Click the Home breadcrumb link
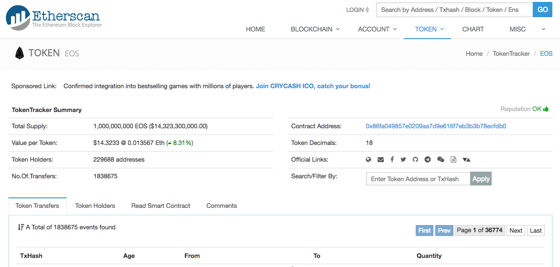Image resolution: width=560 pixels, height=267 pixels. pos(474,53)
